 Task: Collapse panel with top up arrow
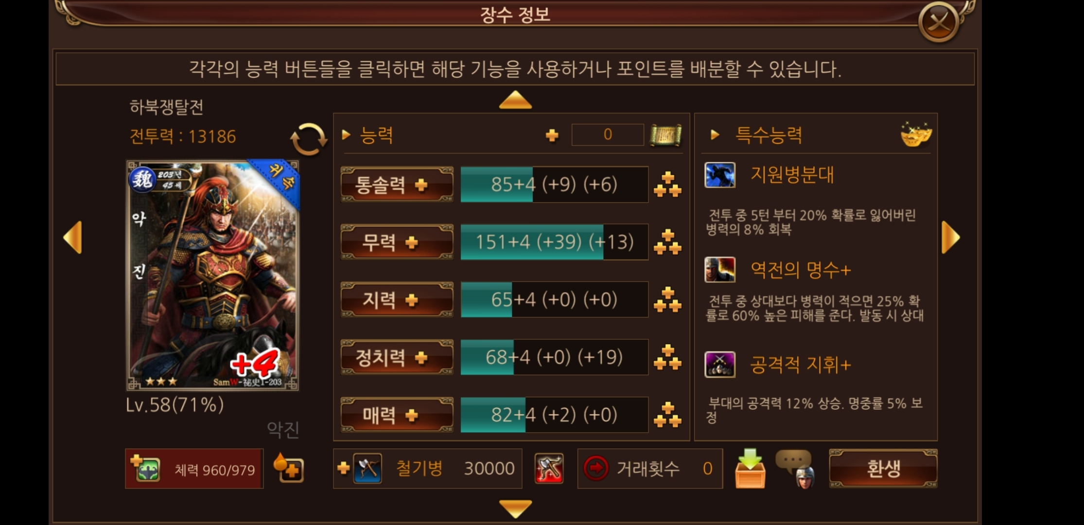pyautogui.click(x=515, y=100)
